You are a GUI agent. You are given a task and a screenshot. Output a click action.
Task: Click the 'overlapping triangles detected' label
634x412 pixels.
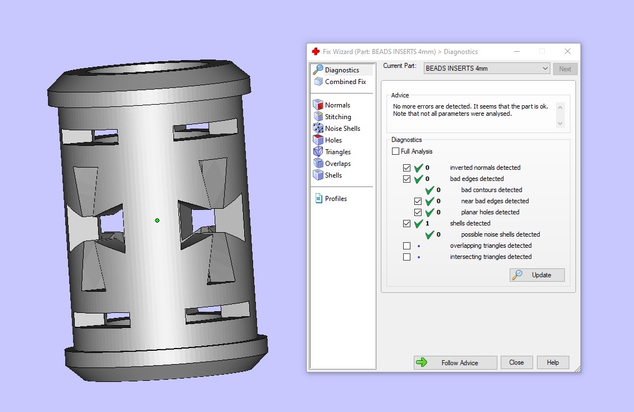point(491,246)
